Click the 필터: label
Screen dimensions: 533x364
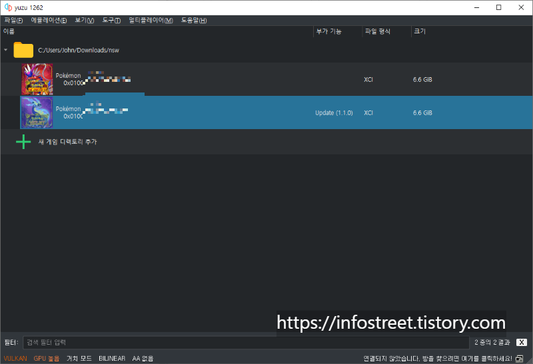click(11, 342)
